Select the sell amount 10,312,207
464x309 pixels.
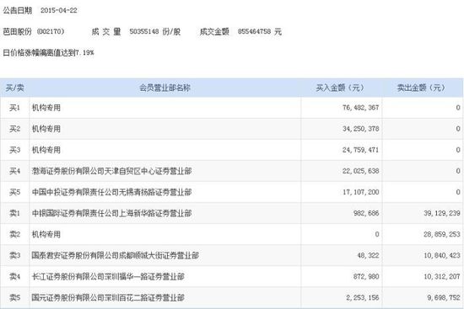(442, 277)
